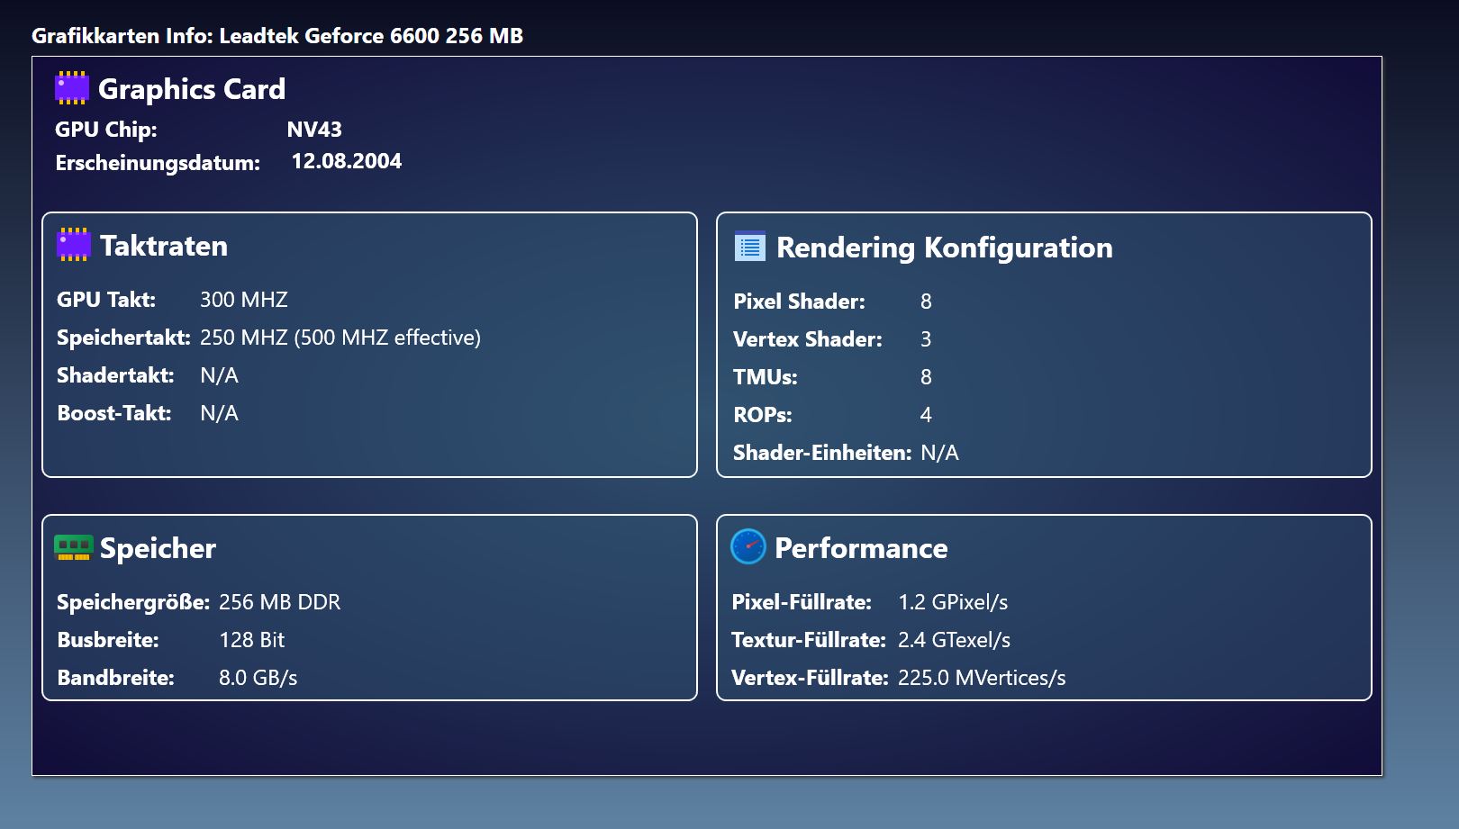Select the Pixel Shader value 8
Screen dimensions: 1459x829
[x=926, y=302]
